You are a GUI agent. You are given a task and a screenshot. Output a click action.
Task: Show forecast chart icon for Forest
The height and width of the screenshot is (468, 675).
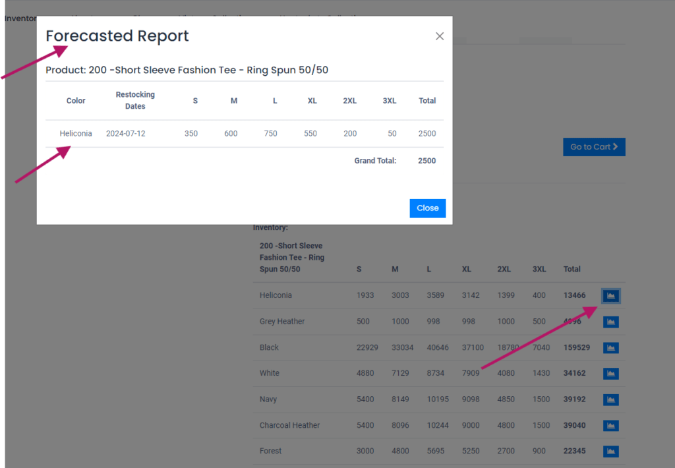pos(610,451)
